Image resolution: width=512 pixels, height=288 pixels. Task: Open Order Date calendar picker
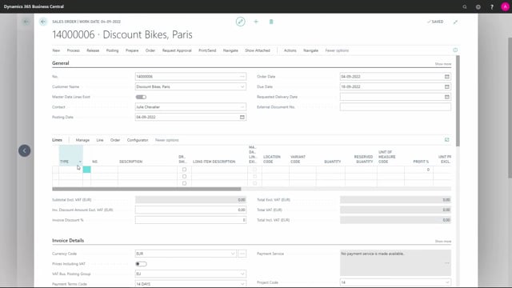tap(447, 77)
